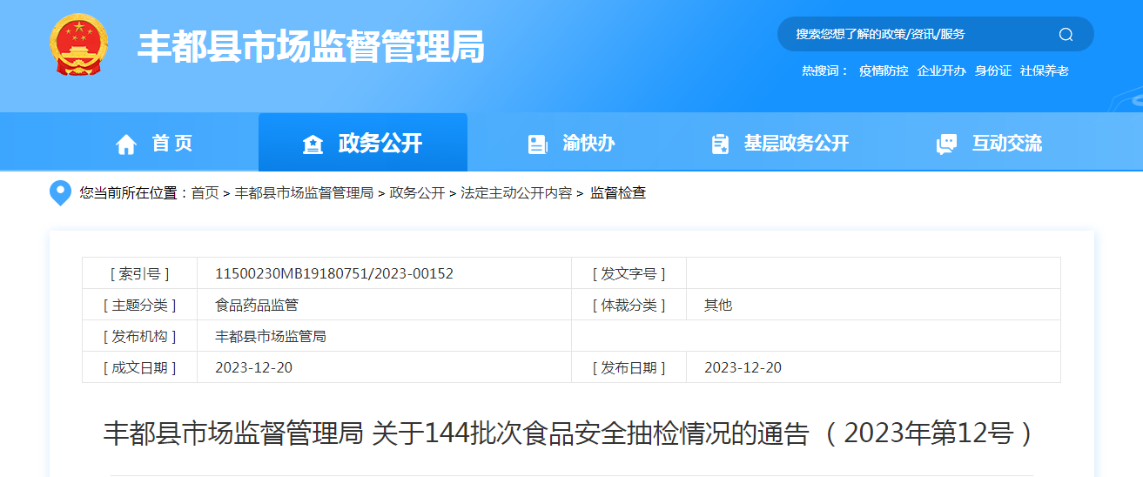Viewport: 1143px width, 477px height.
Task: Click hot search term 企业开办
Action: [941, 71]
